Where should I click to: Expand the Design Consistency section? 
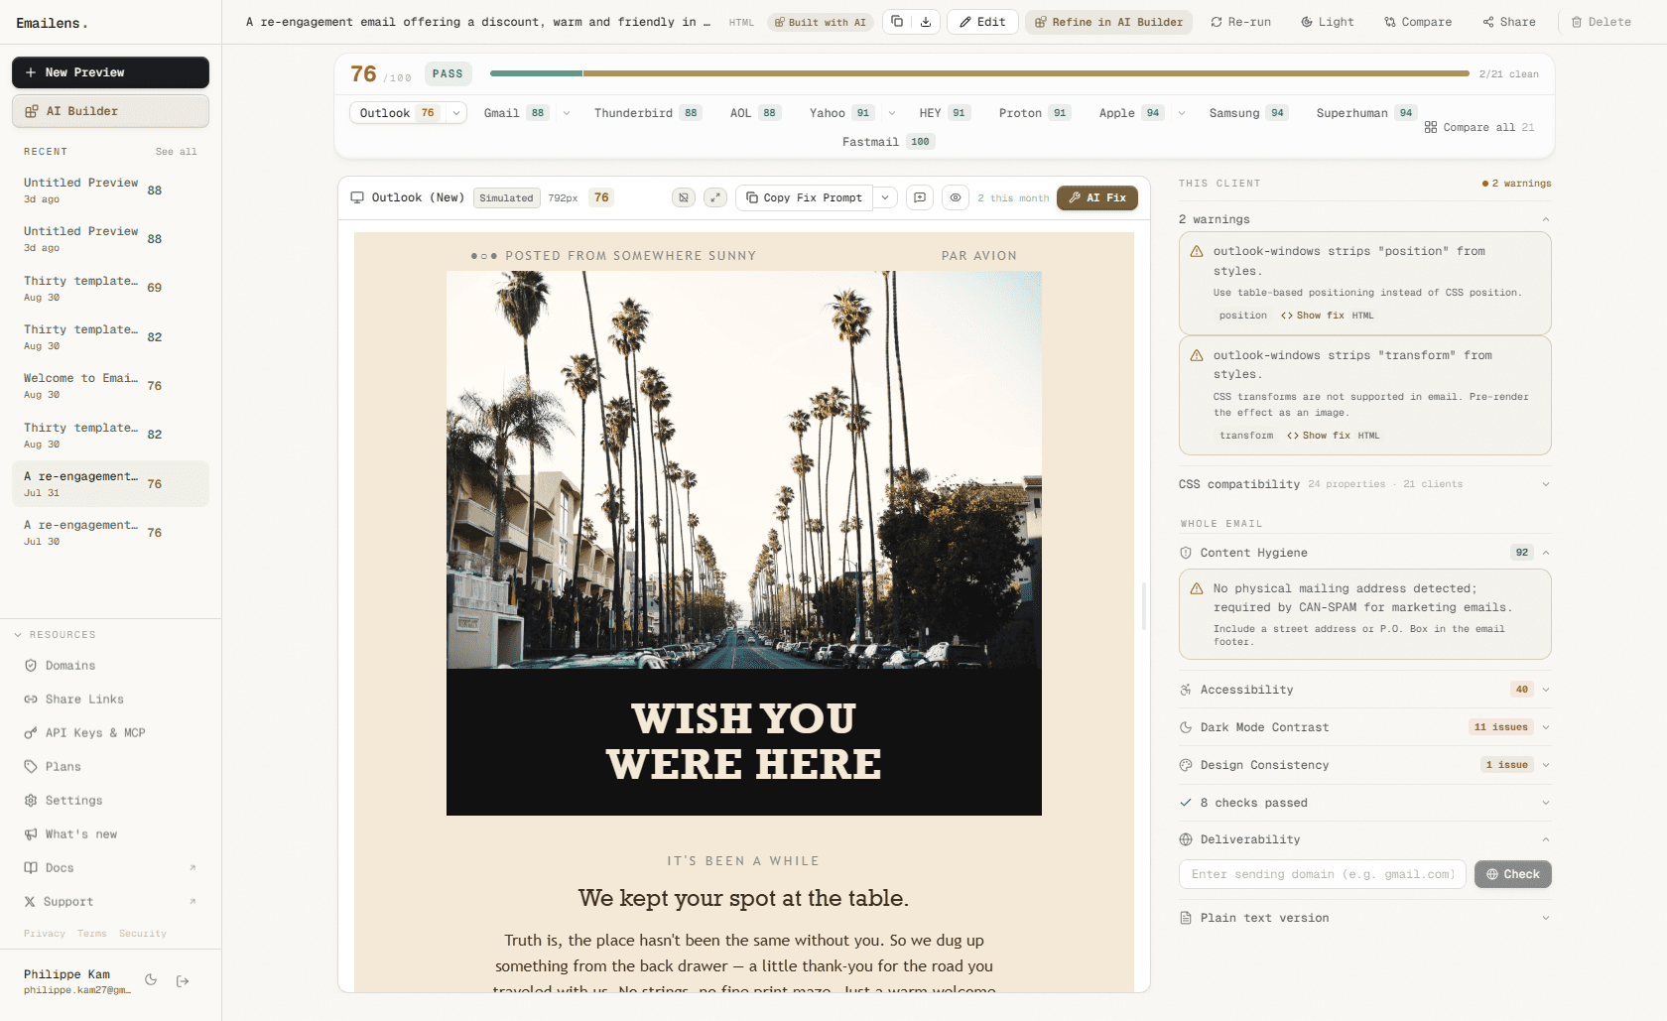click(x=1364, y=765)
